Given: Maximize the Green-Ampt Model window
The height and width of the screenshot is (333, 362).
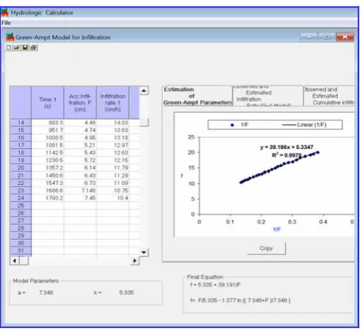Looking at the screenshot, I should pos(327,37).
